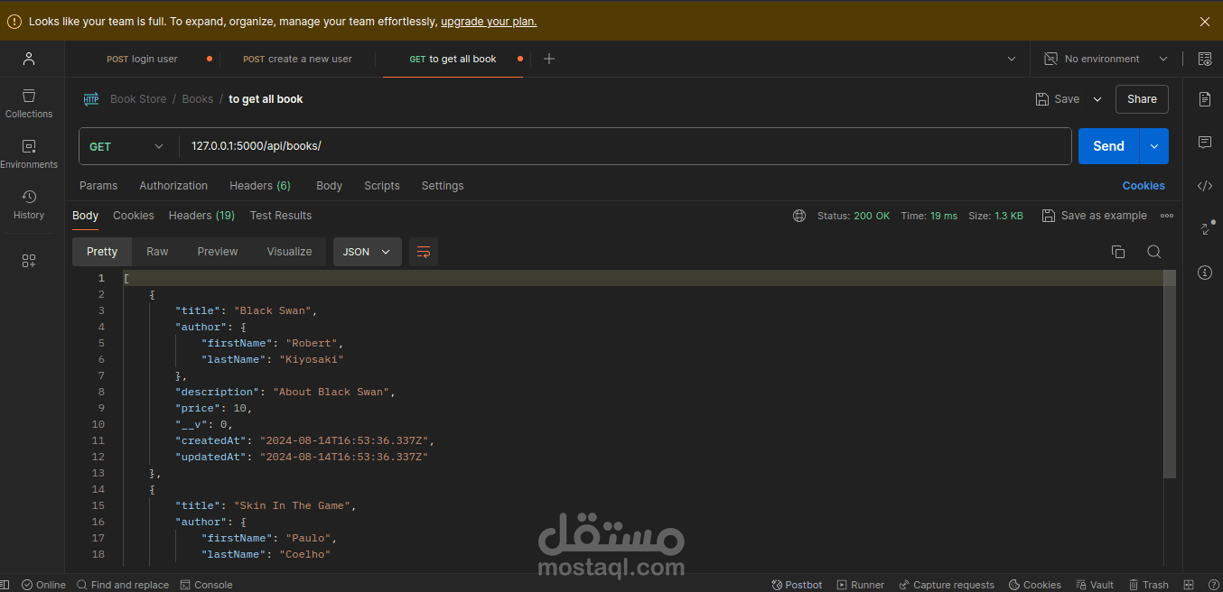Open the Authorization request tab

coord(173,186)
